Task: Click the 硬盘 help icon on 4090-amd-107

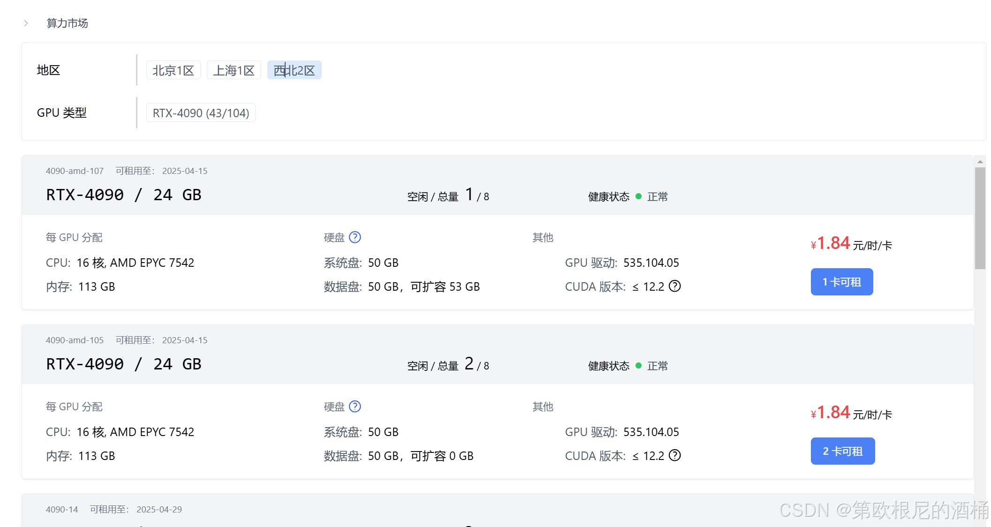Action: tap(355, 237)
